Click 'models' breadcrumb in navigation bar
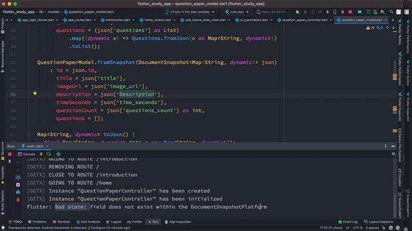Image resolution: width=412 pixels, height=231 pixels. pyautogui.click(x=53, y=12)
